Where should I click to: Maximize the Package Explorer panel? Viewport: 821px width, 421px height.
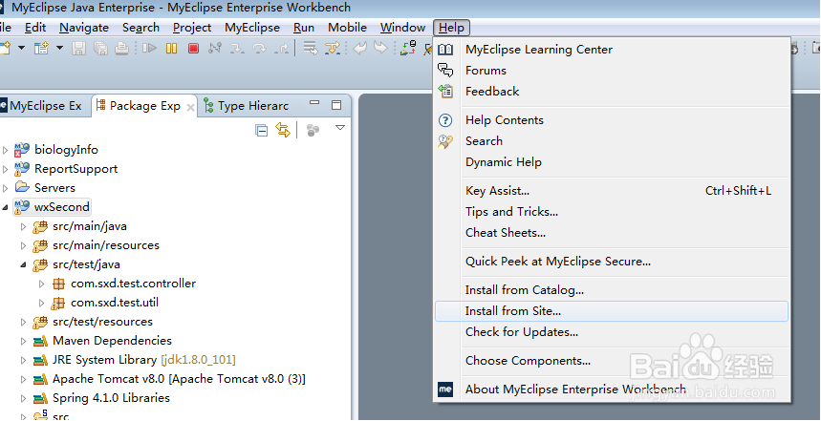click(336, 105)
